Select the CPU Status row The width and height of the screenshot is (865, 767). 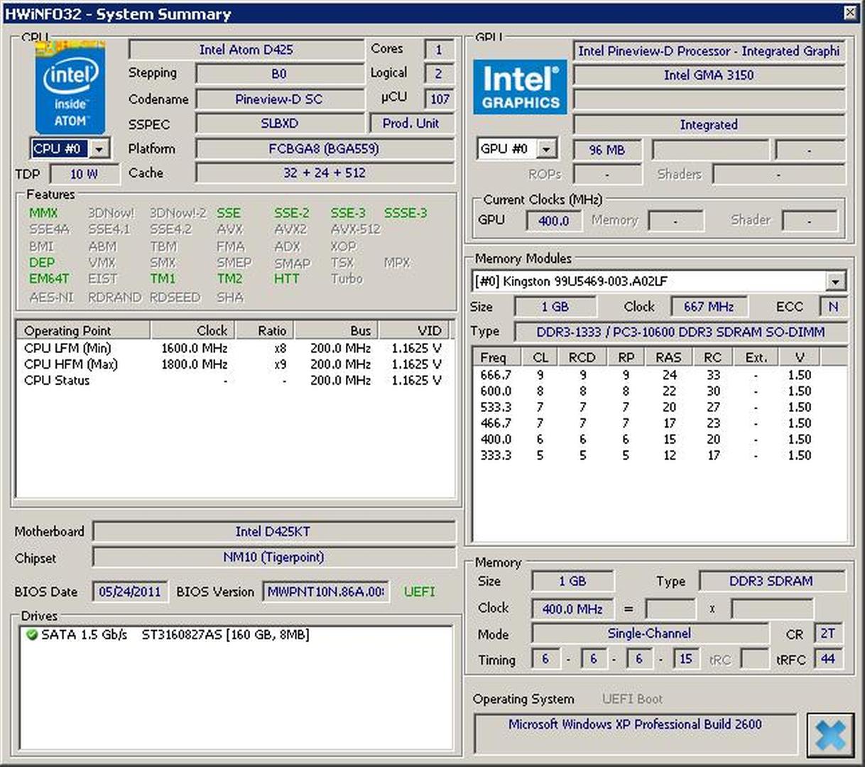(234, 381)
